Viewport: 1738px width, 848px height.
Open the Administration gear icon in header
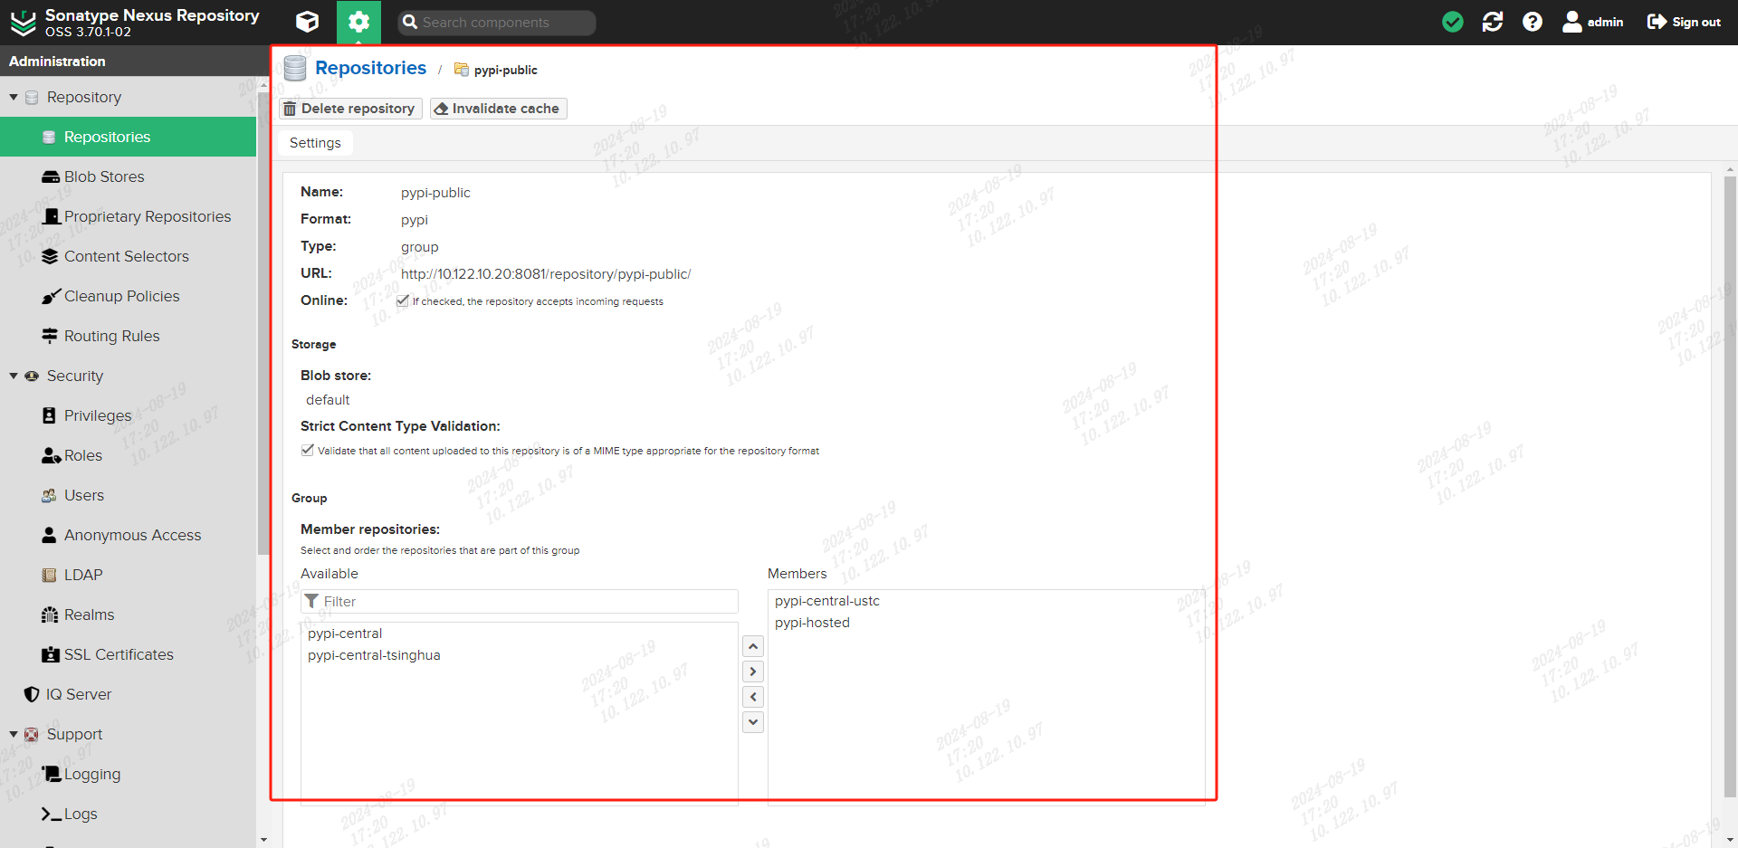pos(358,22)
